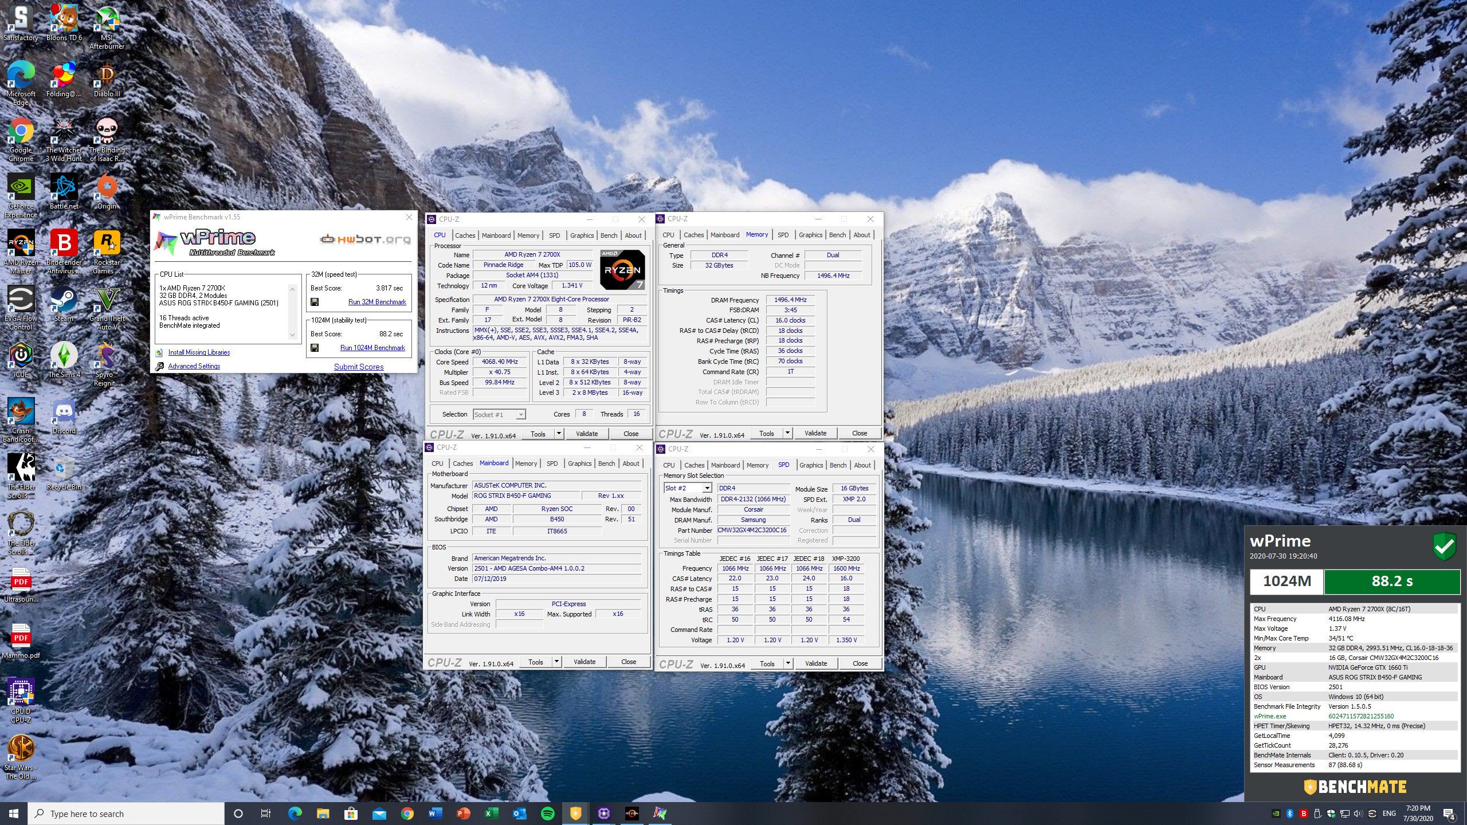Open The Witcher 3 Wild Hunt icon
This screenshot has width=1467, height=825.
point(64,140)
